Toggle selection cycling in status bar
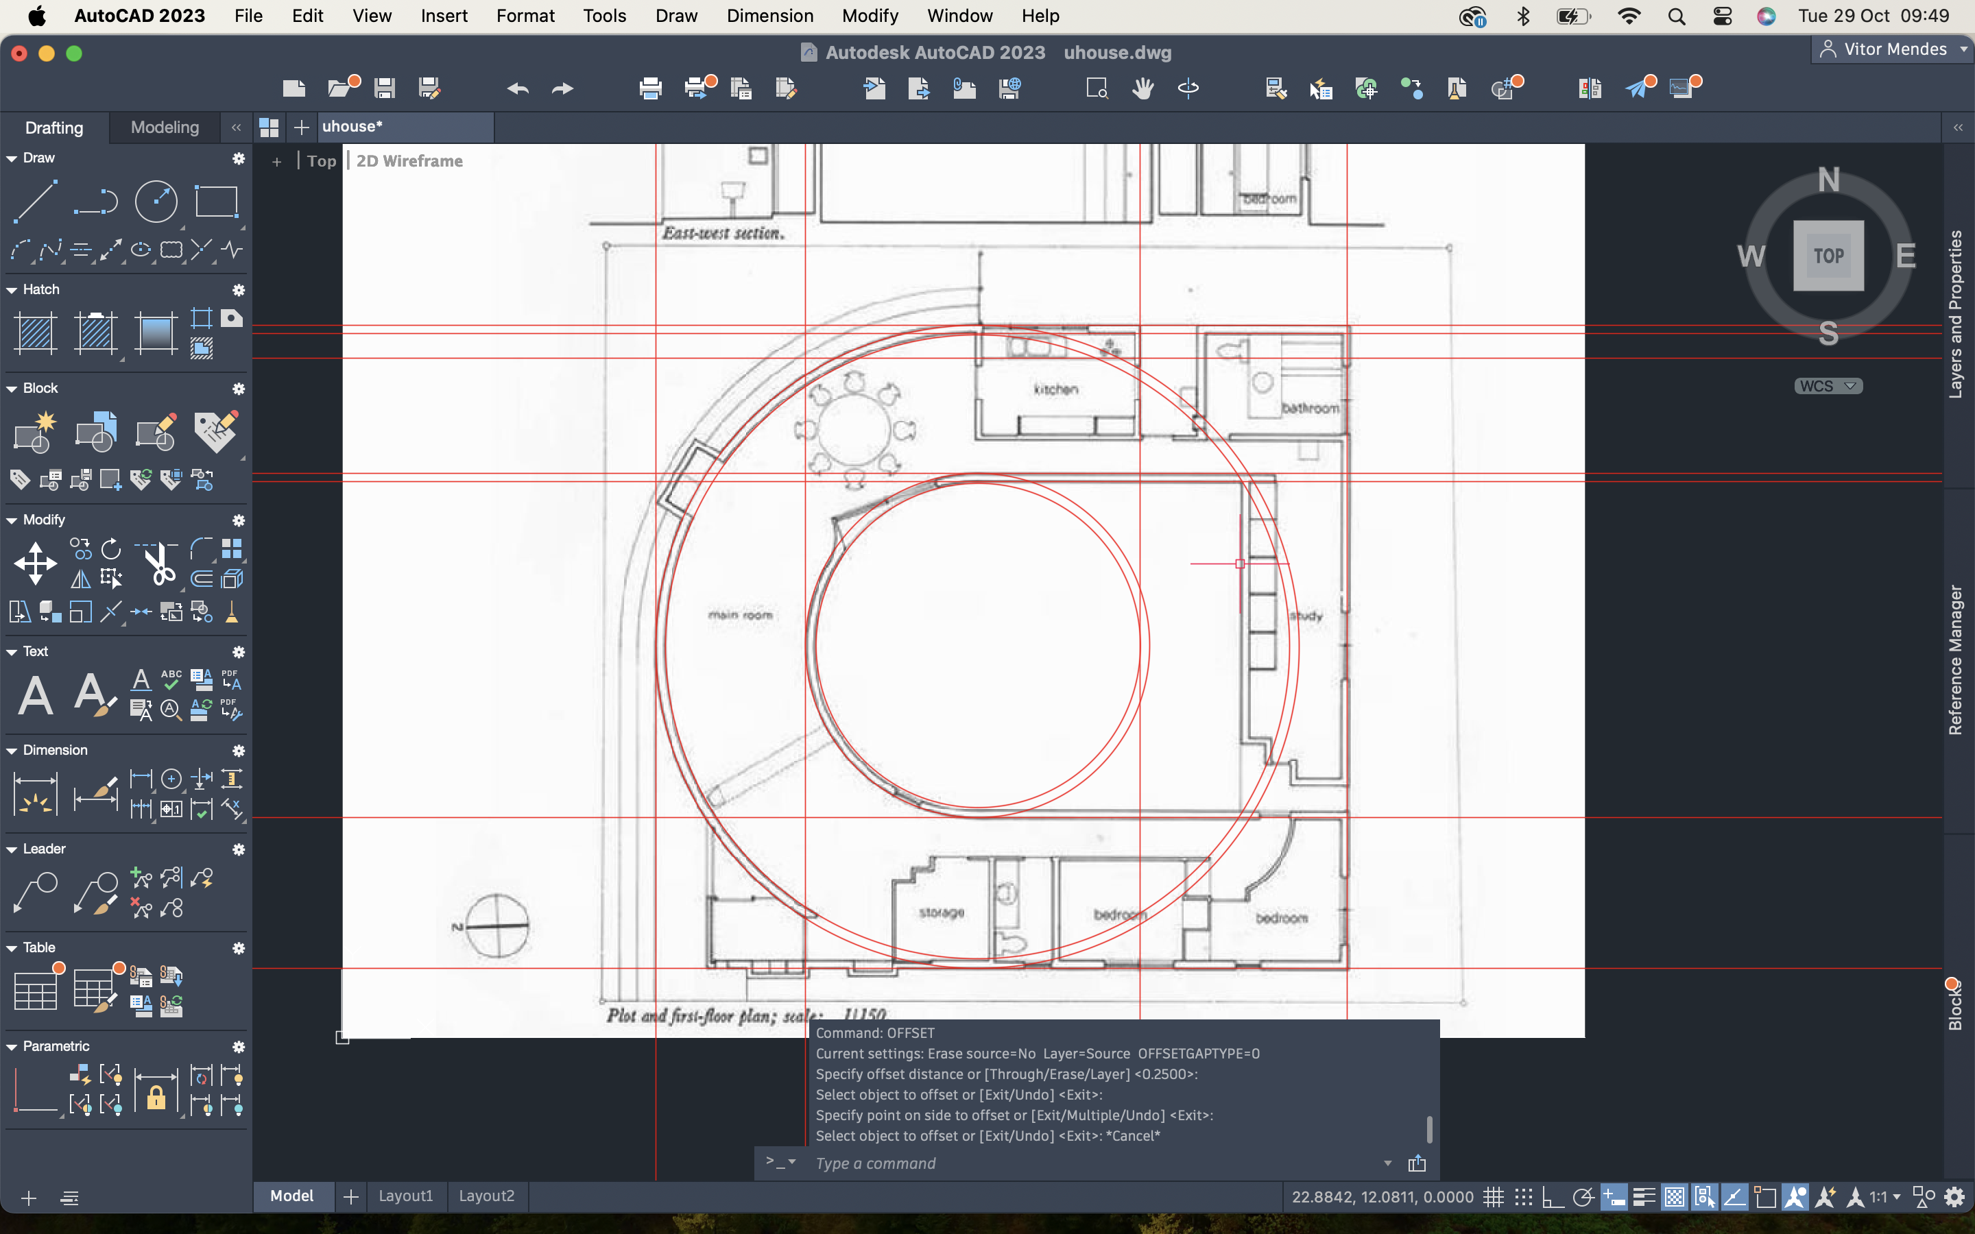The image size is (1975, 1234). (1704, 1197)
